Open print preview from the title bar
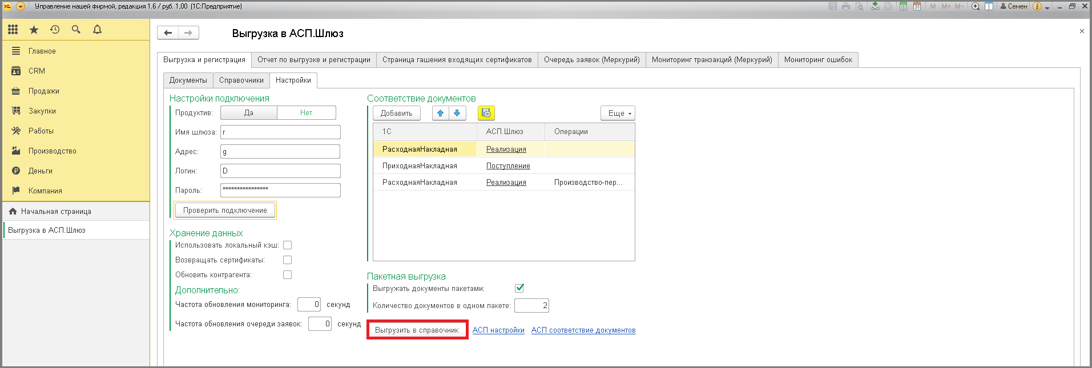 tap(859, 6)
